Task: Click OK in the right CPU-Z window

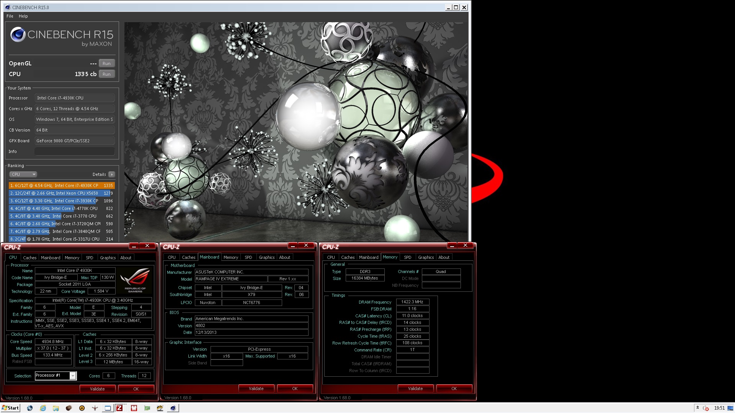Action: pos(454,389)
